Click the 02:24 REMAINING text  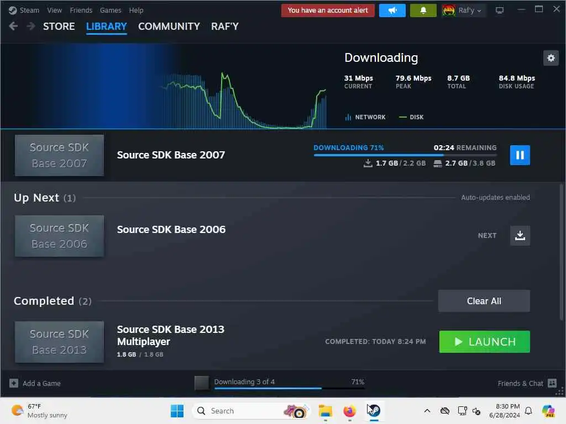[x=465, y=147]
